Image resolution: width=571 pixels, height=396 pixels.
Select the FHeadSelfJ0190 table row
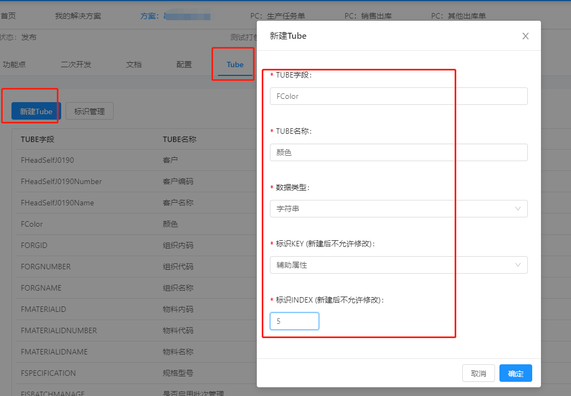tap(137, 160)
